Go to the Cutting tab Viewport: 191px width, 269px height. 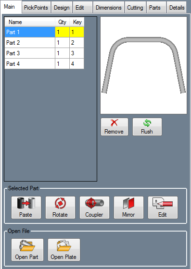tap(135, 8)
